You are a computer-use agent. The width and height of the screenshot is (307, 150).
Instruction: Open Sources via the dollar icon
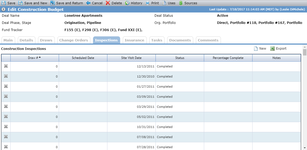coord(181,3)
